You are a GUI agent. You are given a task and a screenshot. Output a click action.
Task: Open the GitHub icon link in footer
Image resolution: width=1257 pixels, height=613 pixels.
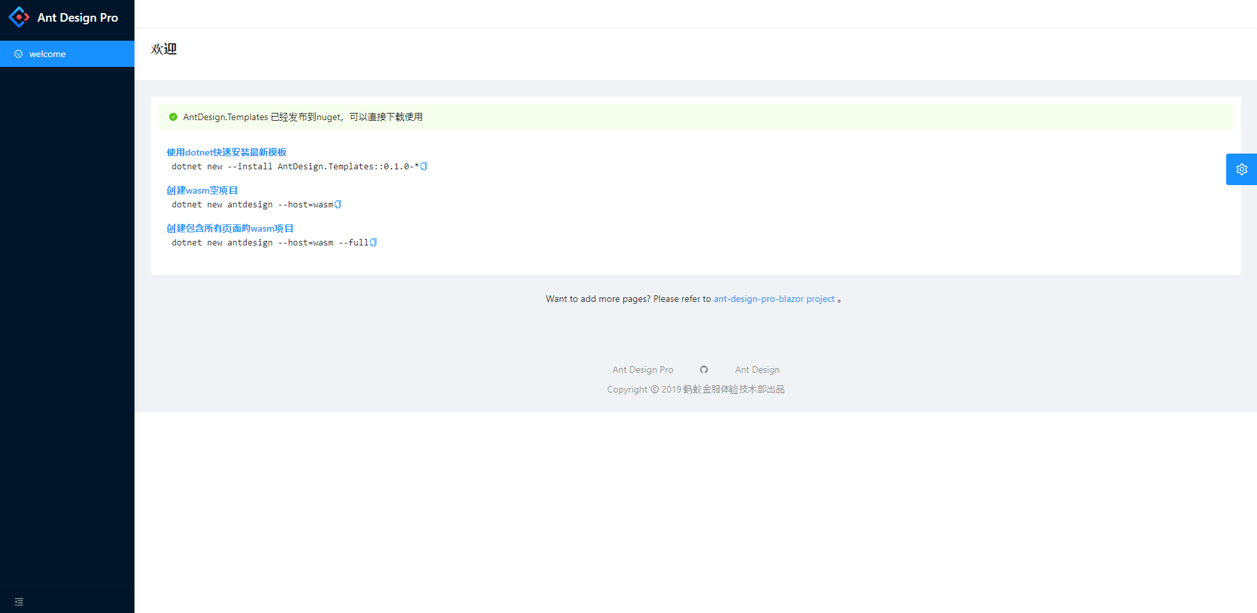click(704, 370)
